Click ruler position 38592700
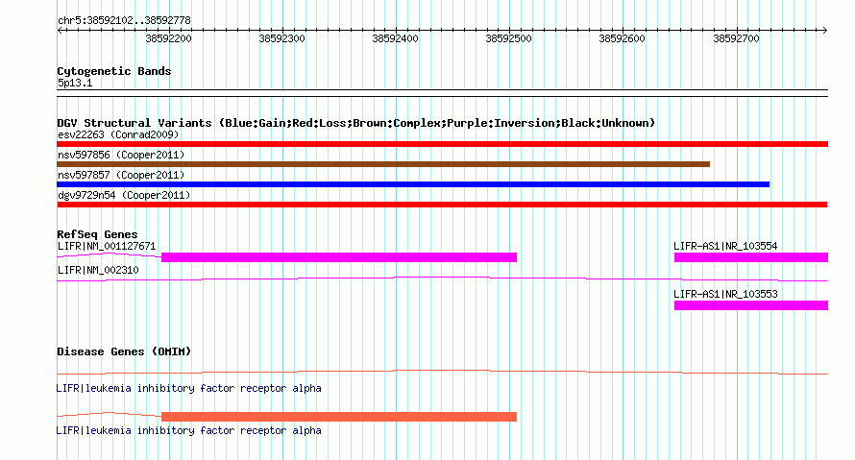The height and width of the screenshot is (460, 855). [736, 38]
